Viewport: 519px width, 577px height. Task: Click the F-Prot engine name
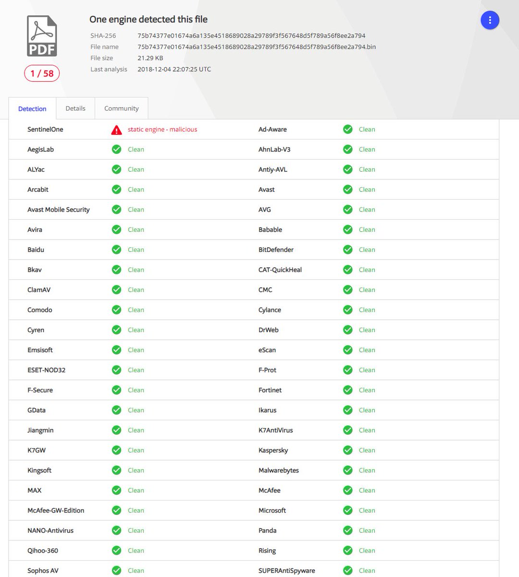267,370
